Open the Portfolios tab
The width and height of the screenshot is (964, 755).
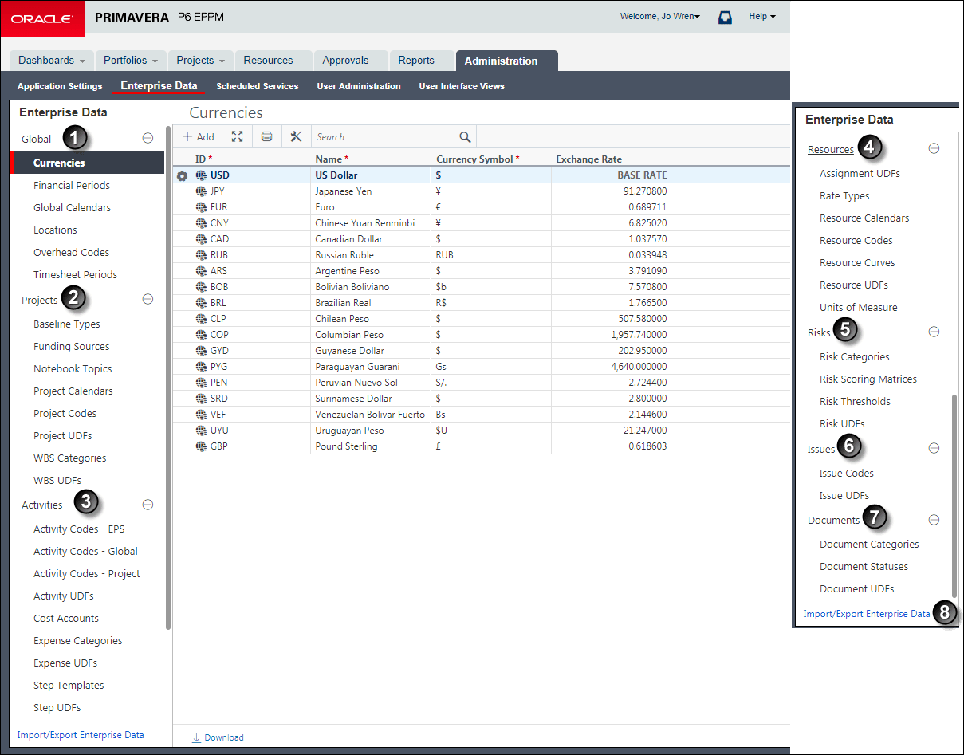(x=132, y=61)
